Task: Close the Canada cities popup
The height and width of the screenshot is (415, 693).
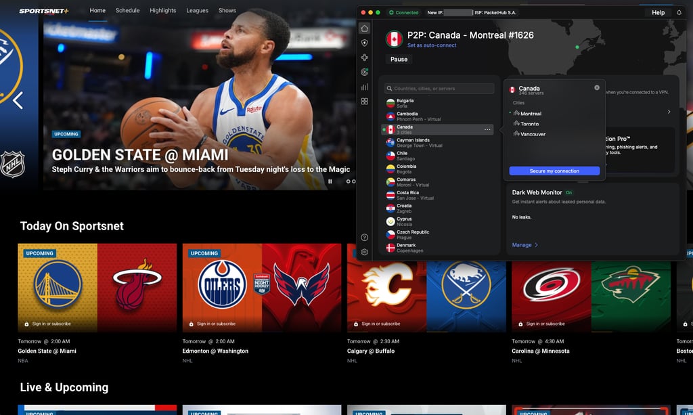Action: 597,87
